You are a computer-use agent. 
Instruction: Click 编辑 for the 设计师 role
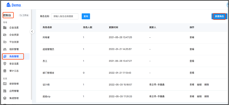(x=199, y=85)
